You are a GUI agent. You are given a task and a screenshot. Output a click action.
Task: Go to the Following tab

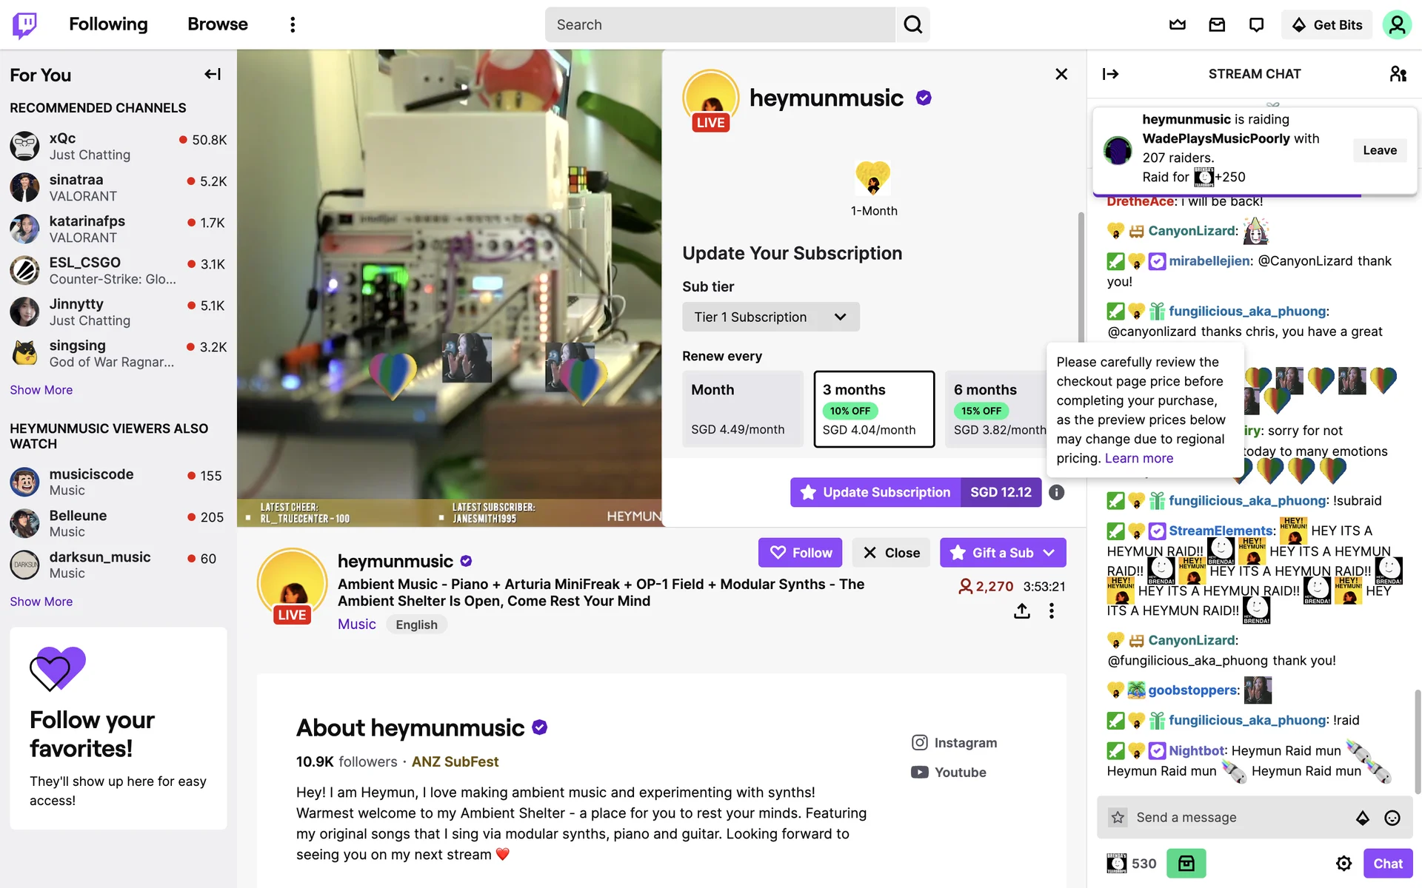tap(108, 24)
